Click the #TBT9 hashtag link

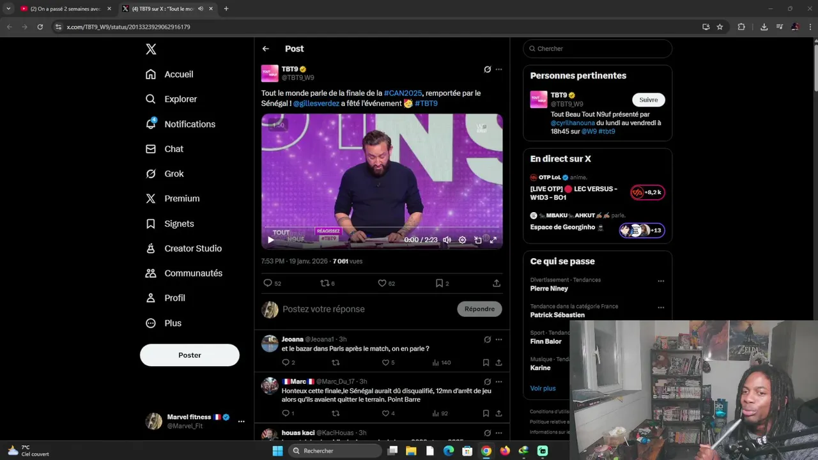[x=426, y=103]
